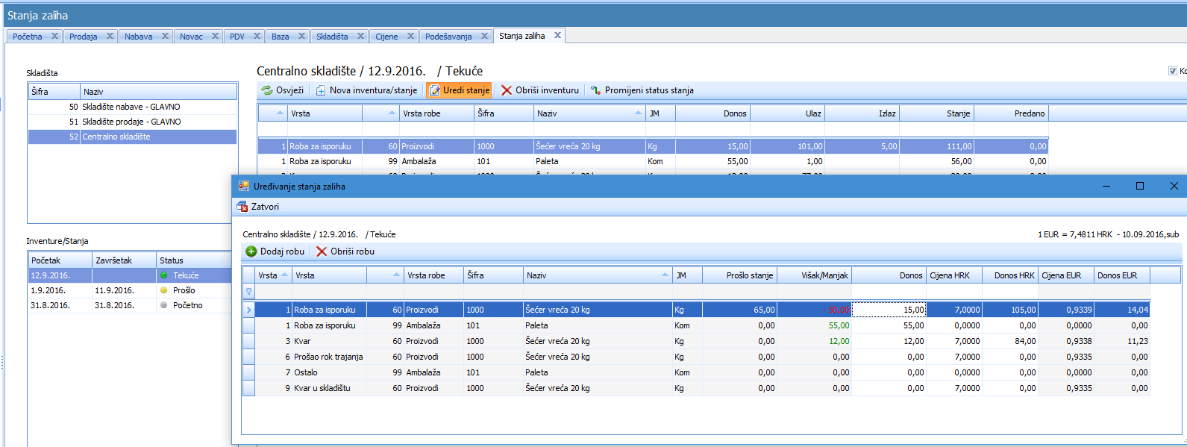
Task: Create new inventory via Nova inventura/stanje
Action: (366, 90)
